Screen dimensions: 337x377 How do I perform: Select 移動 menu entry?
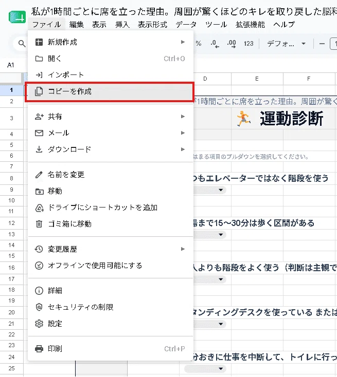[111, 191]
